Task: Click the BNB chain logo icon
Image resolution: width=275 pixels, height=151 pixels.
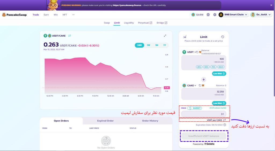Action: coord(221,15)
